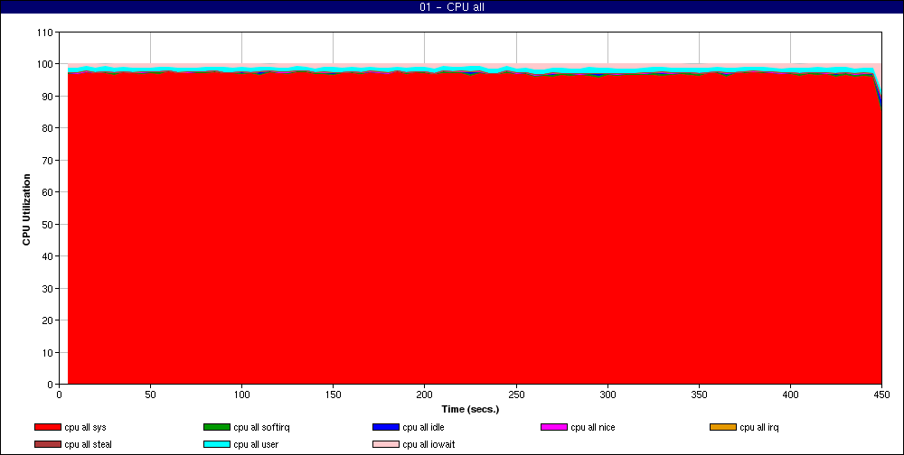Click the y-axis value 60

click(48, 192)
